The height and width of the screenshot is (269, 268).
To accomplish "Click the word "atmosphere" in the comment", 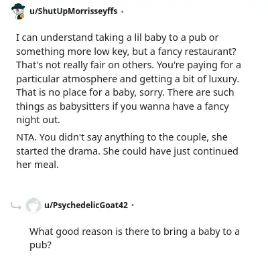I will 90,79.
